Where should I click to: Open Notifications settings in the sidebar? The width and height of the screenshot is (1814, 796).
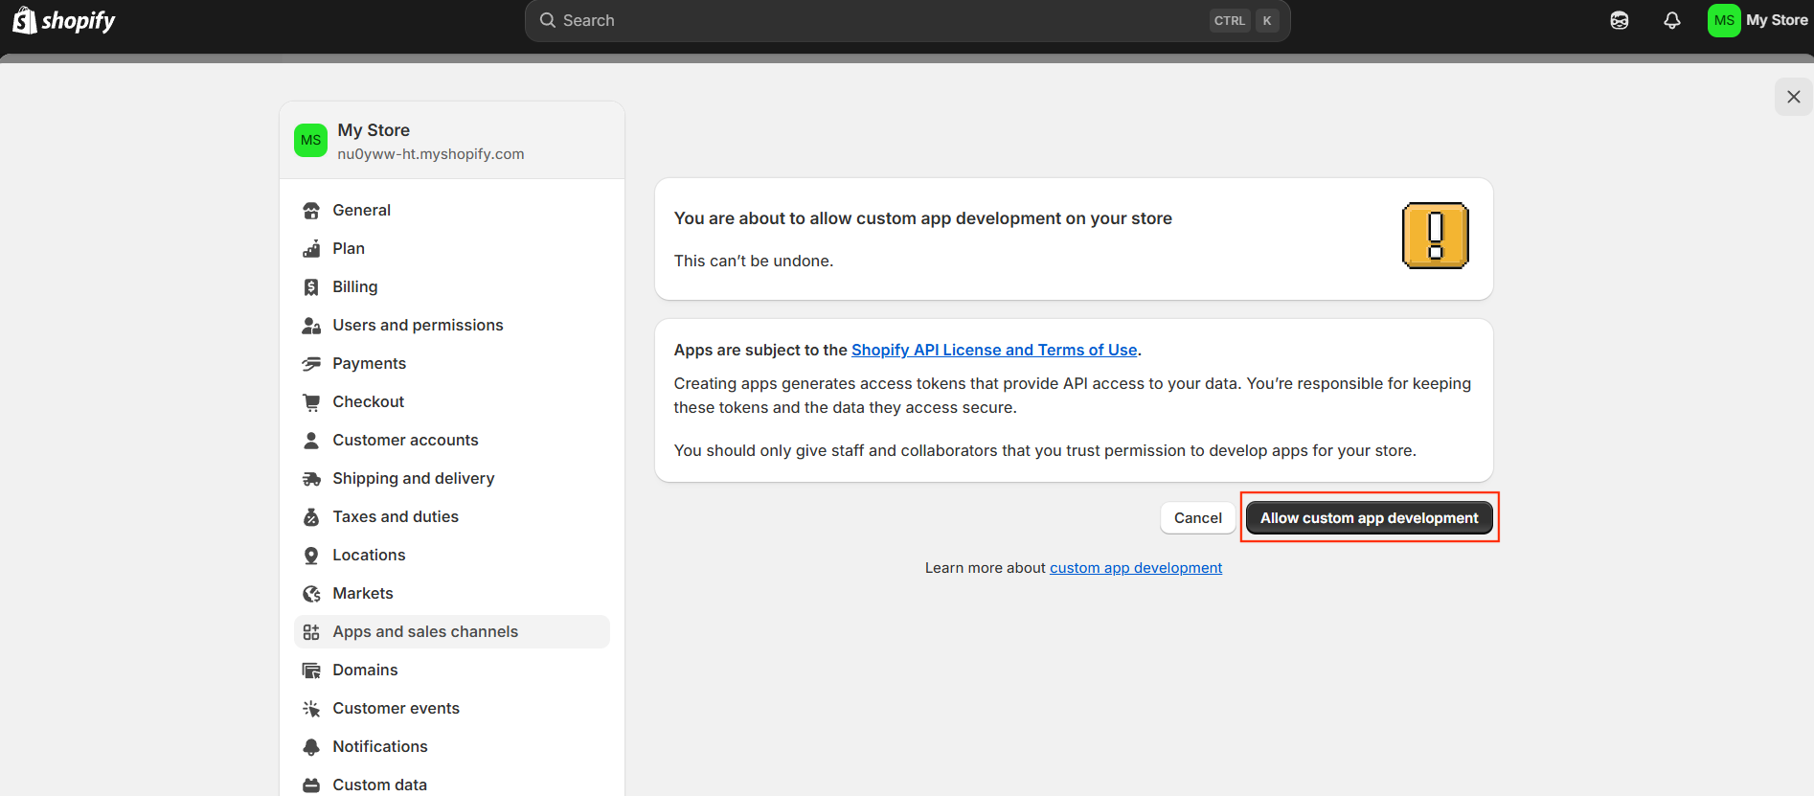pos(452,746)
